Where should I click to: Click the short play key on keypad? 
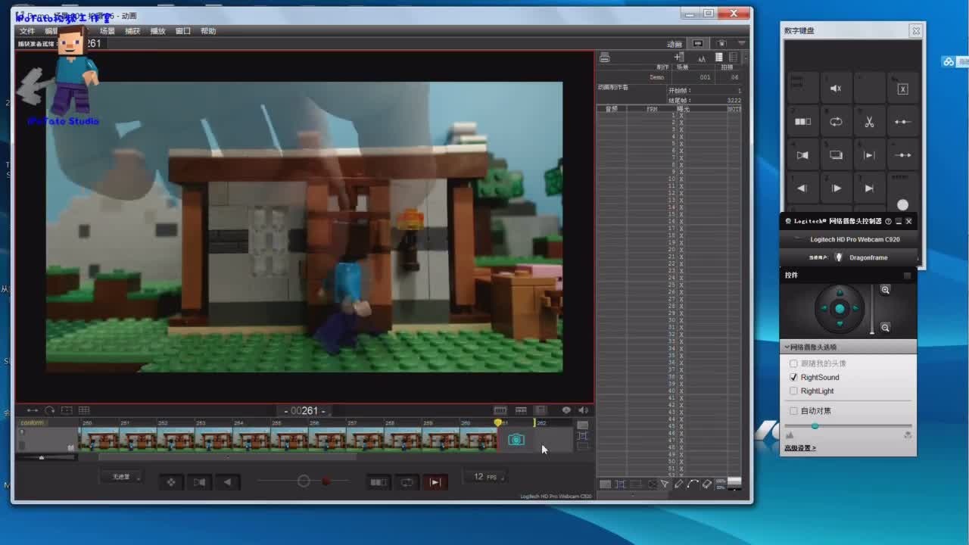(802, 122)
